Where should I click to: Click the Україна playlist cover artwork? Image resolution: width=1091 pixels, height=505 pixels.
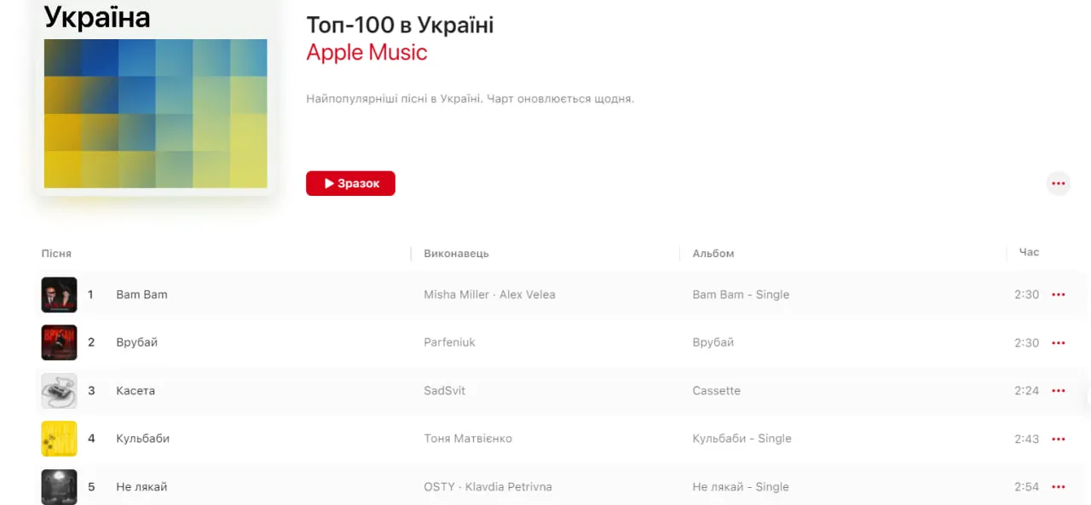tap(155, 114)
